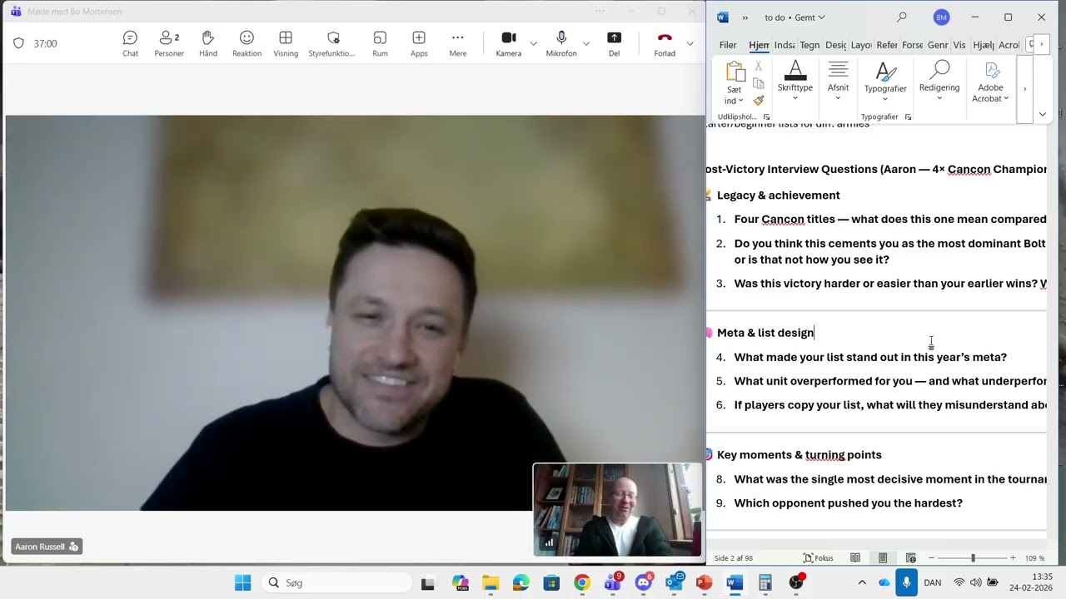Open the Reaktion emoji menu
Image resolution: width=1066 pixels, height=599 pixels.
pos(247,43)
